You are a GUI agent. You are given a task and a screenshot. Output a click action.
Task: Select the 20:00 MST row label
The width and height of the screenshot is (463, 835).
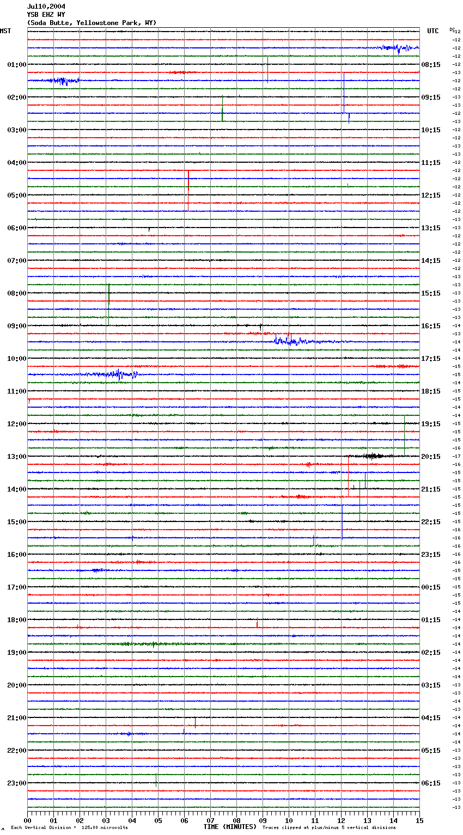(17, 685)
